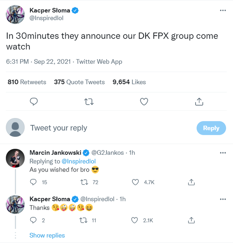Share the main tweet via upload icon

(x=199, y=102)
